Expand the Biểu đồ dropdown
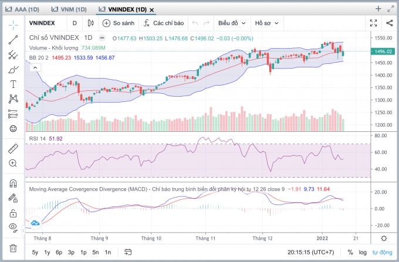This screenshot has width=399, height=262. click(x=232, y=23)
